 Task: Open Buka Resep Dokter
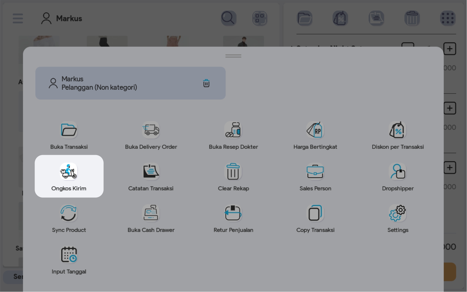[233, 130]
